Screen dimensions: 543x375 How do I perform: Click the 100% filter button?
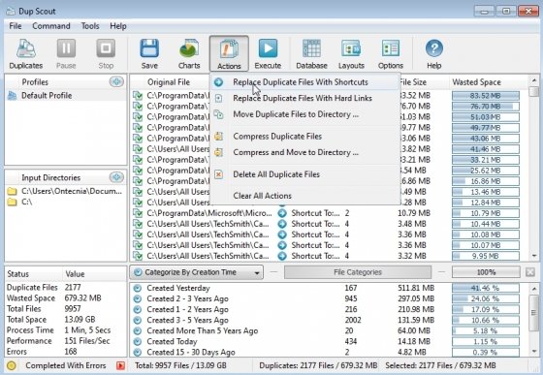tap(486, 272)
